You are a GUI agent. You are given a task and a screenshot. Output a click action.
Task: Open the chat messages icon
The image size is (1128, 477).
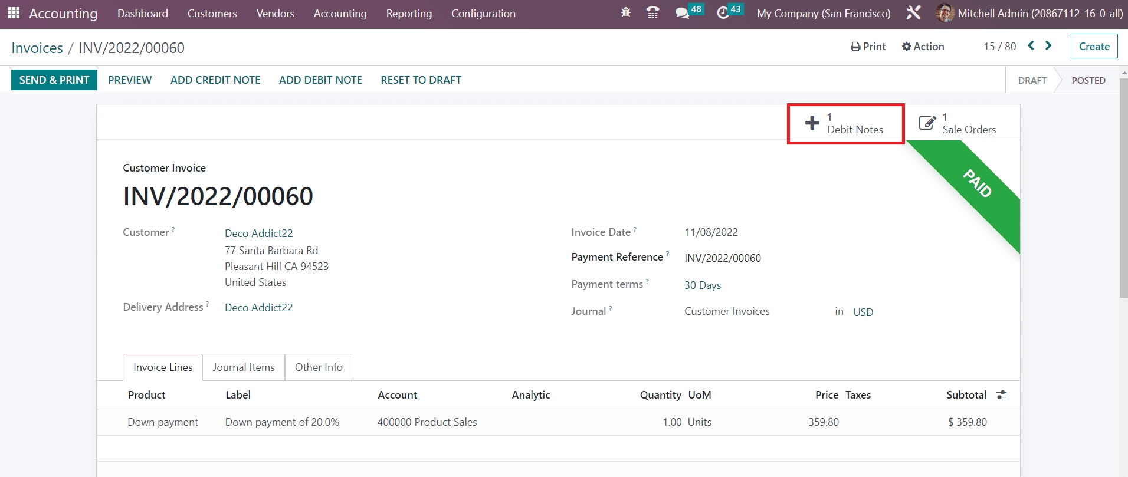[683, 12]
